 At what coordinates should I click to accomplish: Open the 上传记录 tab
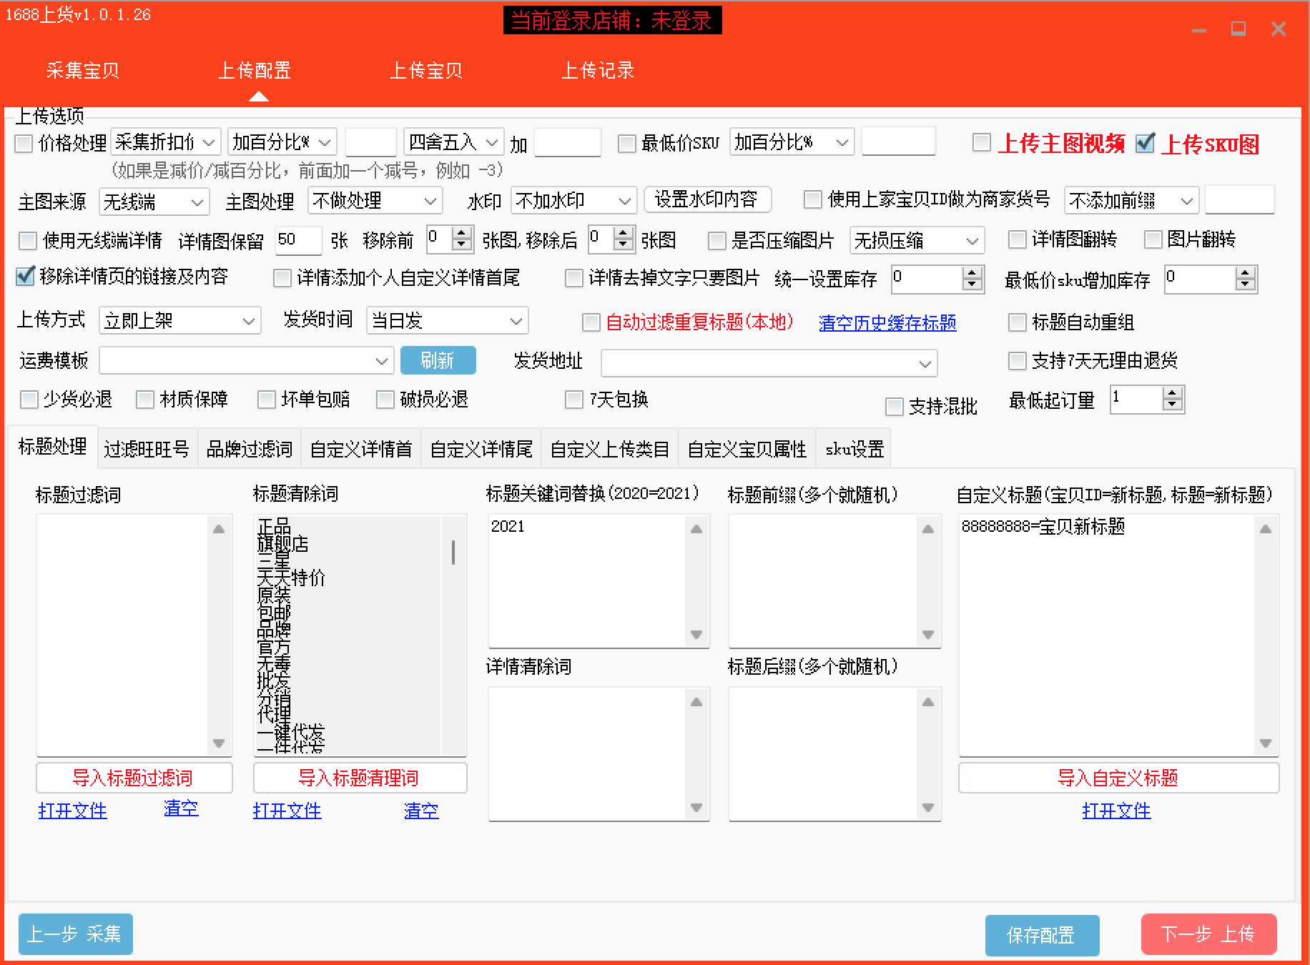pos(598,70)
